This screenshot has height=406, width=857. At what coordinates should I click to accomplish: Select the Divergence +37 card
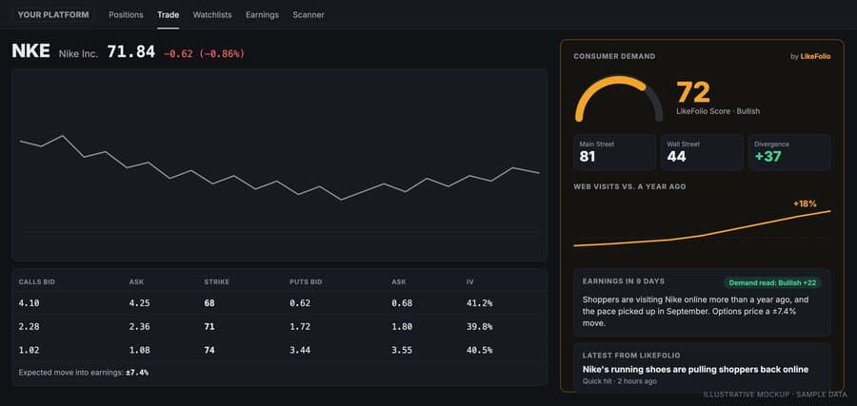click(x=789, y=152)
